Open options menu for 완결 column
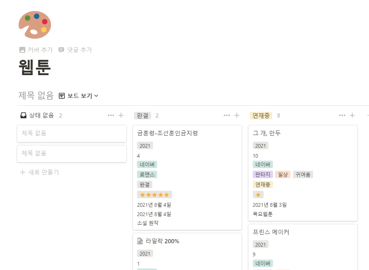The height and width of the screenshot is (270, 369). coord(227,115)
